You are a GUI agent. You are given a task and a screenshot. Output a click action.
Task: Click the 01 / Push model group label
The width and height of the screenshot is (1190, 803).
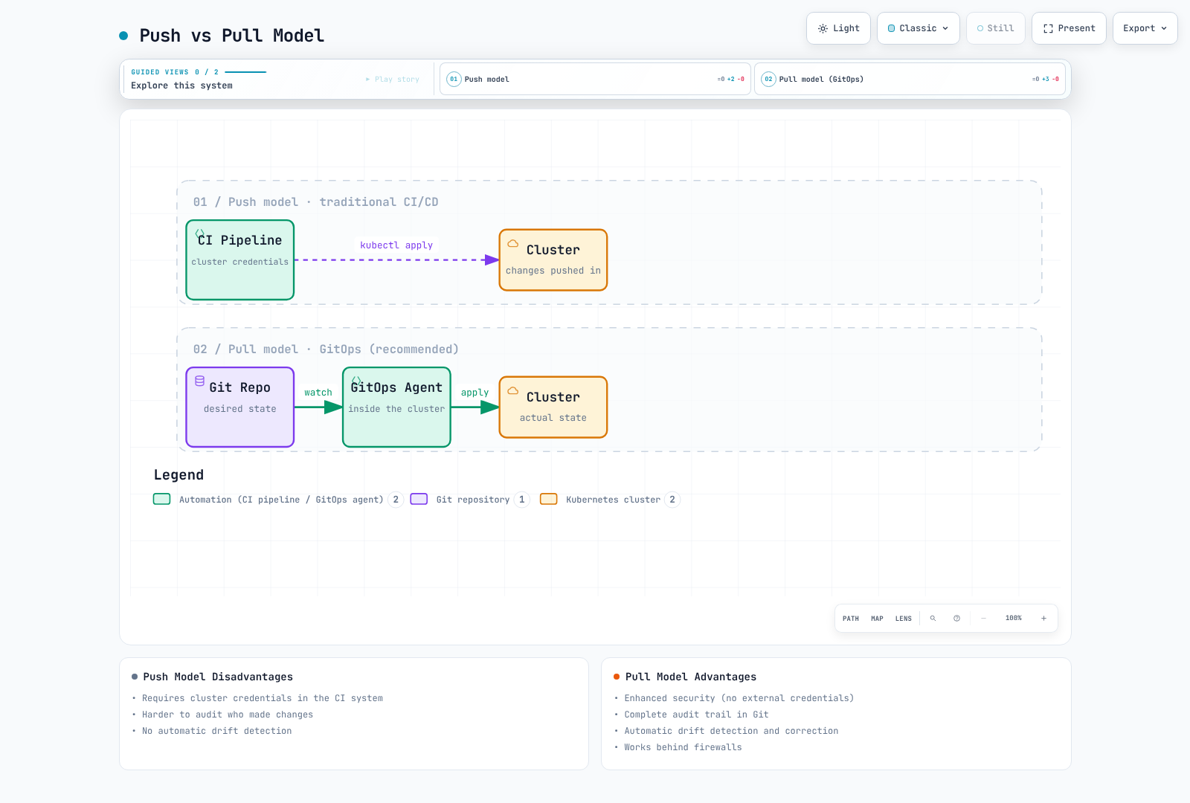tap(315, 202)
